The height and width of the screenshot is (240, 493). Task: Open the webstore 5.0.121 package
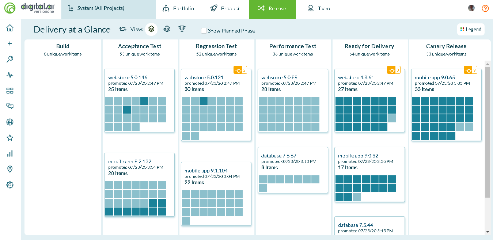pyautogui.click(x=204, y=77)
